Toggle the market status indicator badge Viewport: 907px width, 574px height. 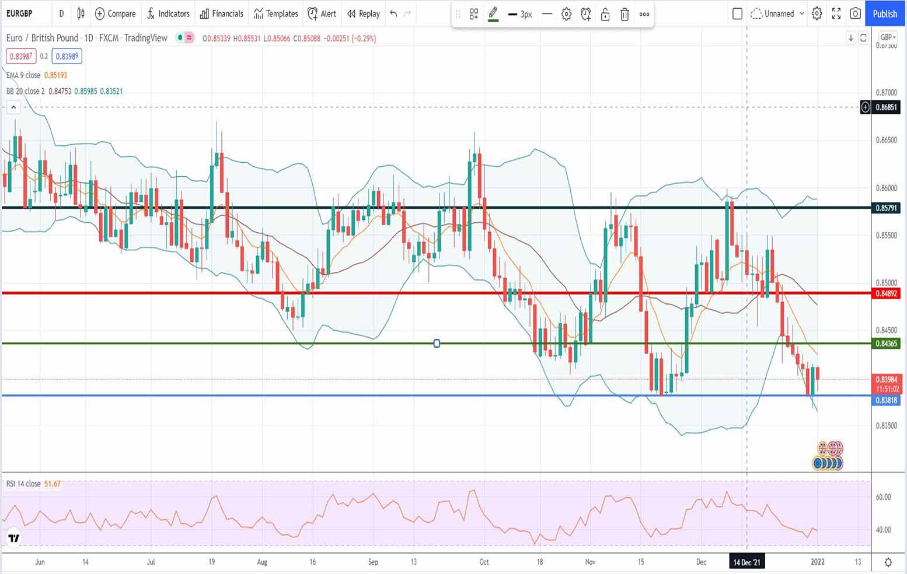[x=185, y=38]
